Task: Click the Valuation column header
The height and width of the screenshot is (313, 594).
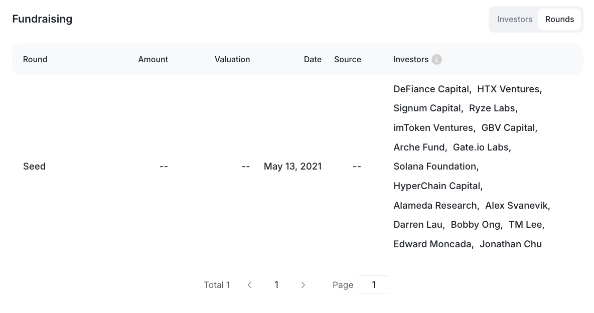Action: (232, 60)
